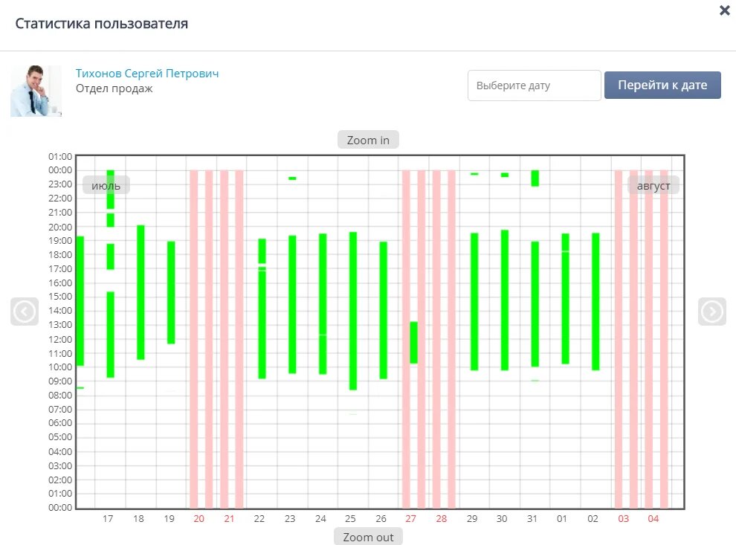Click the green activity bar for day 26
This screenshot has width=736, height=545.
[x=383, y=310]
